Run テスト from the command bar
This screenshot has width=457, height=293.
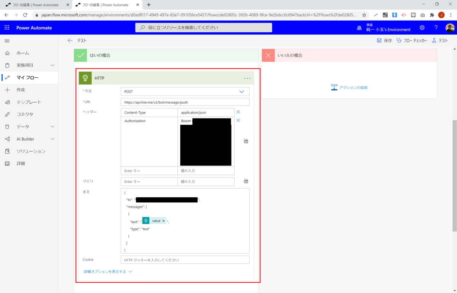click(440, 40)
